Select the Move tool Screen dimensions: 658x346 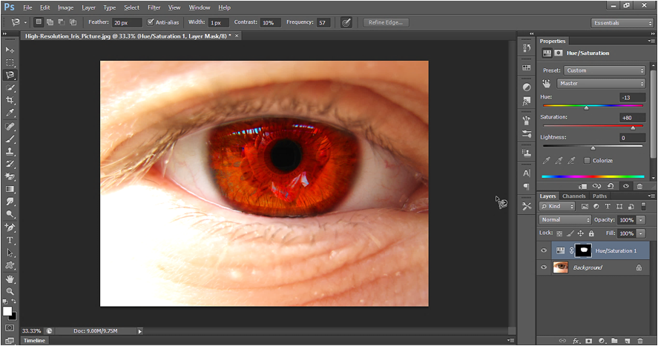tap(10, 50)
